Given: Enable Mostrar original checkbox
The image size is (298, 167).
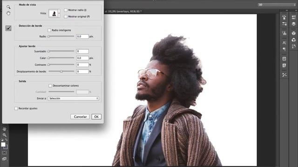Looking at the screenshot, I should coord(66,17).
